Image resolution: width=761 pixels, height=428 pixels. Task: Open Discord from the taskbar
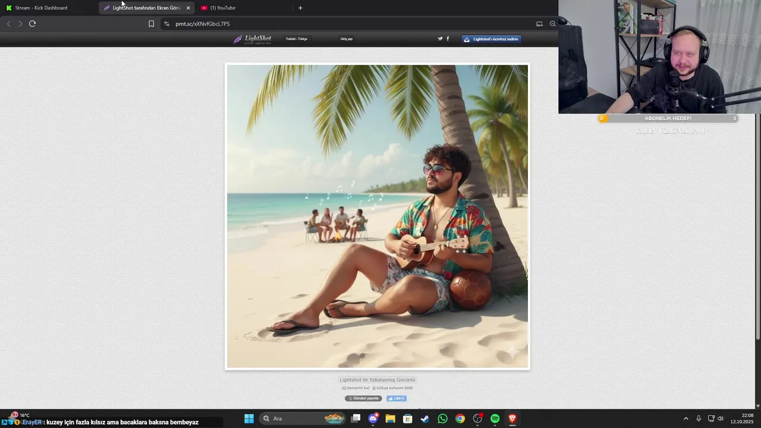tap(373, 418)
